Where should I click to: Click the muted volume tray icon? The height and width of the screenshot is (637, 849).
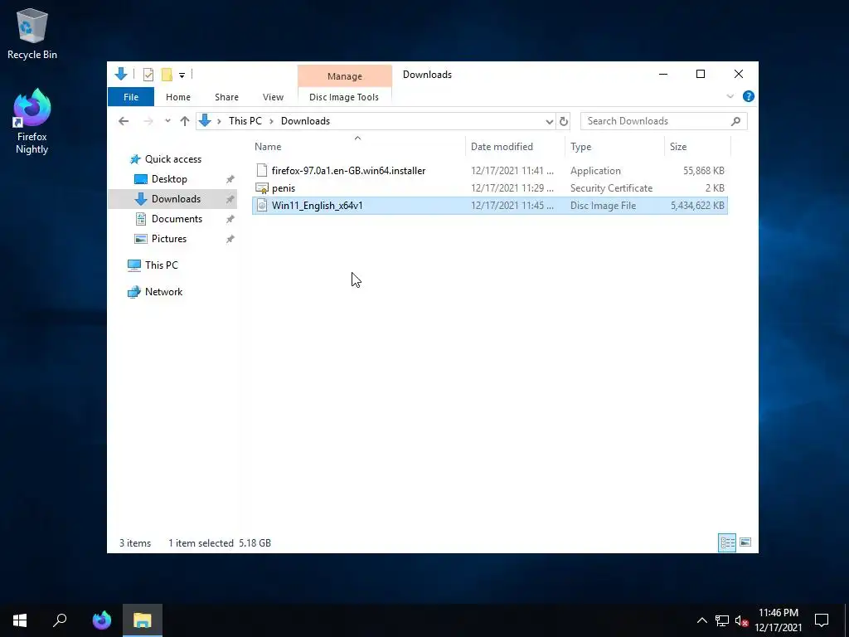tap(741, 620)
